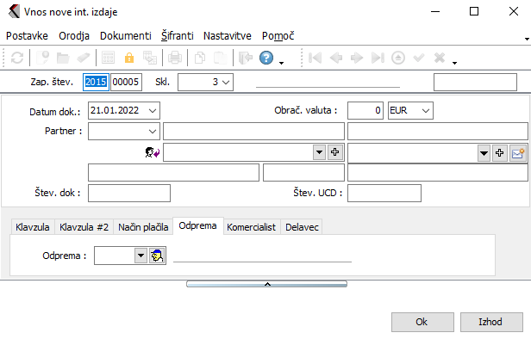Click the copy pages toolbar icon

click(200, 58)
